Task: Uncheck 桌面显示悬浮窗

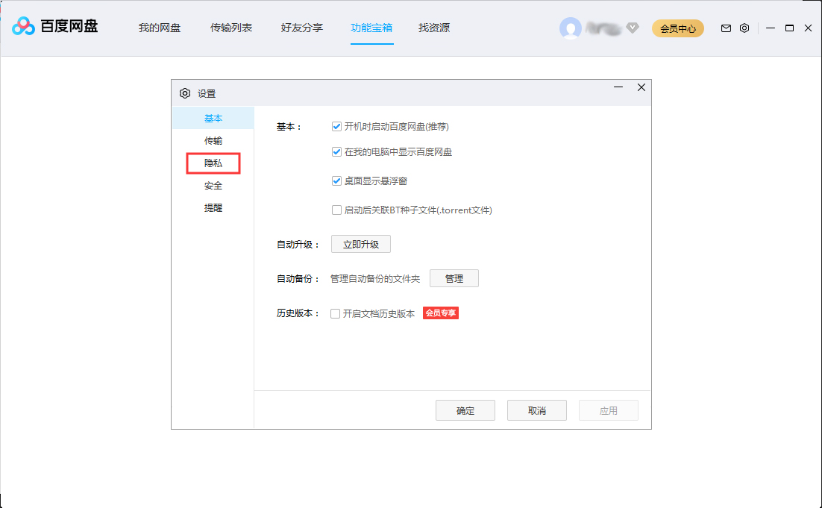Action: [x=336, y=181]
